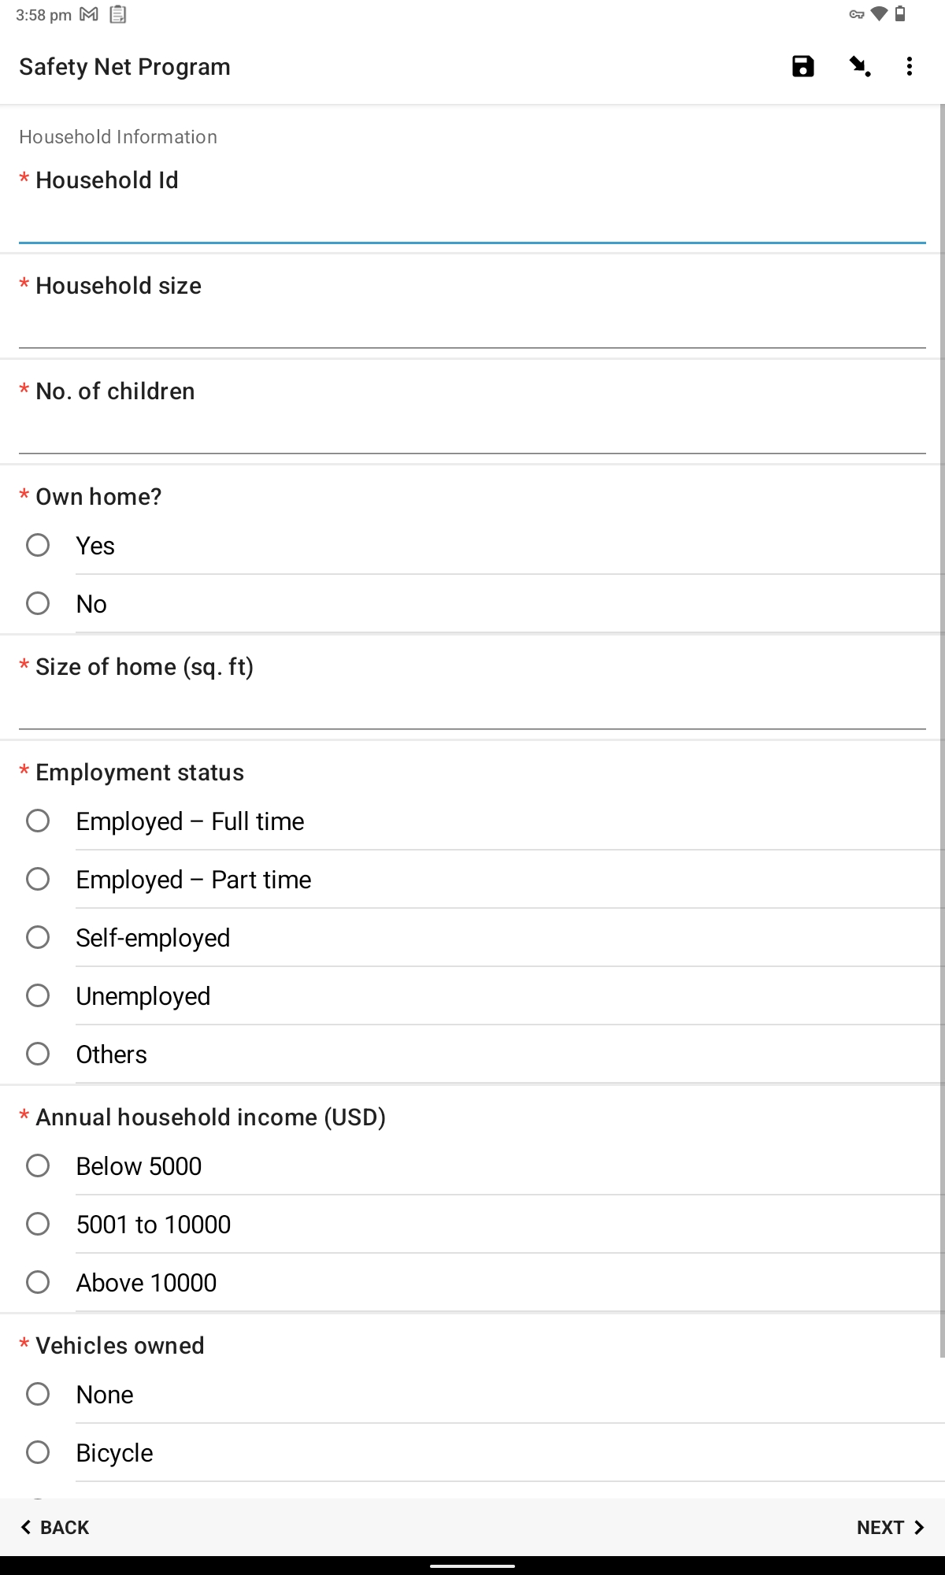
Task: Select Yes for Own home
Action: [38, 545]
